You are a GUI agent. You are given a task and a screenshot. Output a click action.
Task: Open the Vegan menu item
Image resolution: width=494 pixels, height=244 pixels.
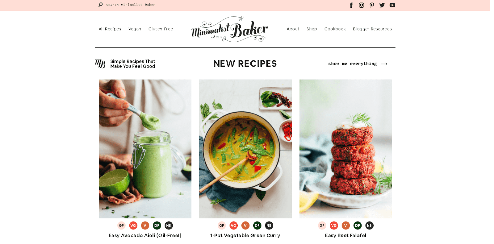135,29
